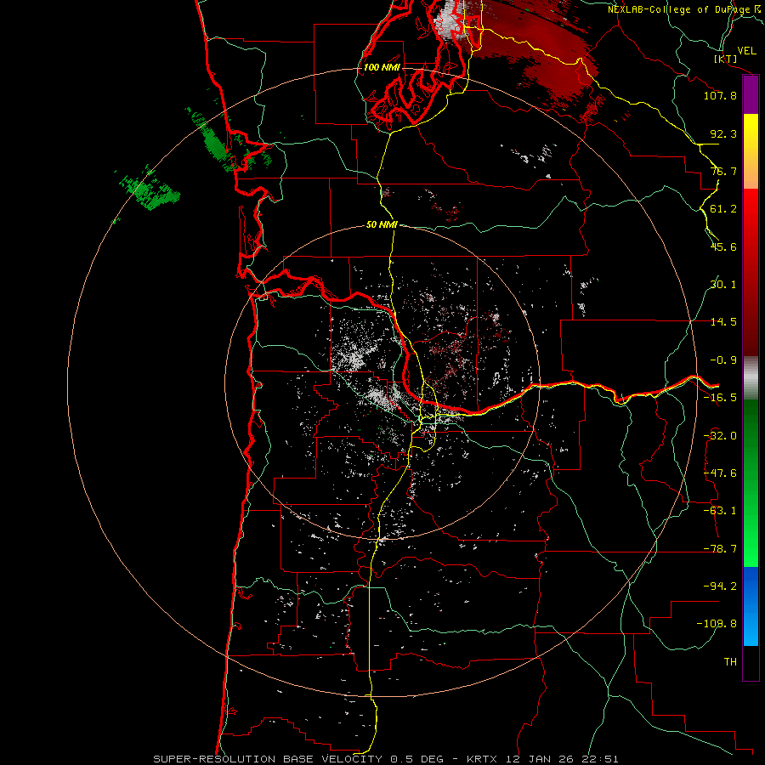The image size is (765, 765).
Task: Click the purple segment of the velocity color bar
Action: 751,95
